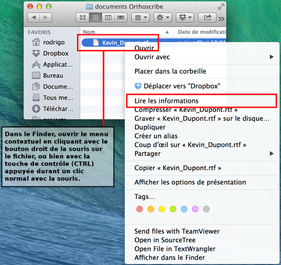Choose Compresser « Kevin_Dupont.rtf »
281x265 pixels.
202,109
